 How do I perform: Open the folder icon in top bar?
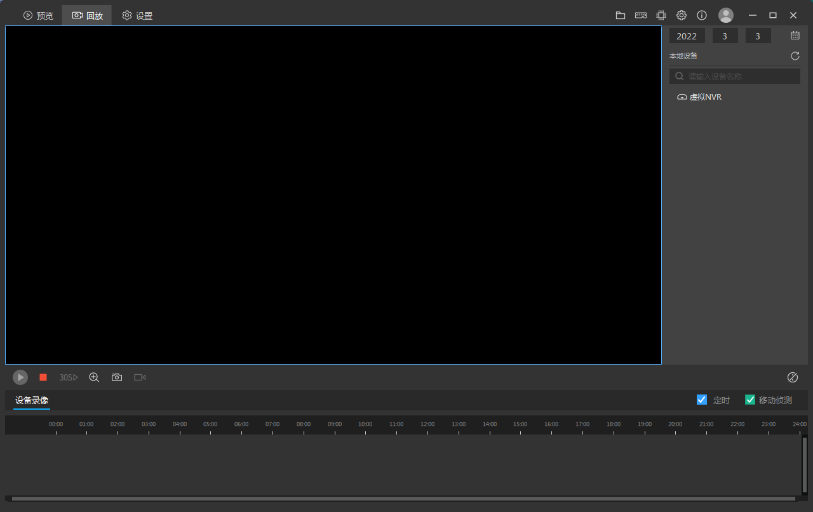click(x=621, y=15)
